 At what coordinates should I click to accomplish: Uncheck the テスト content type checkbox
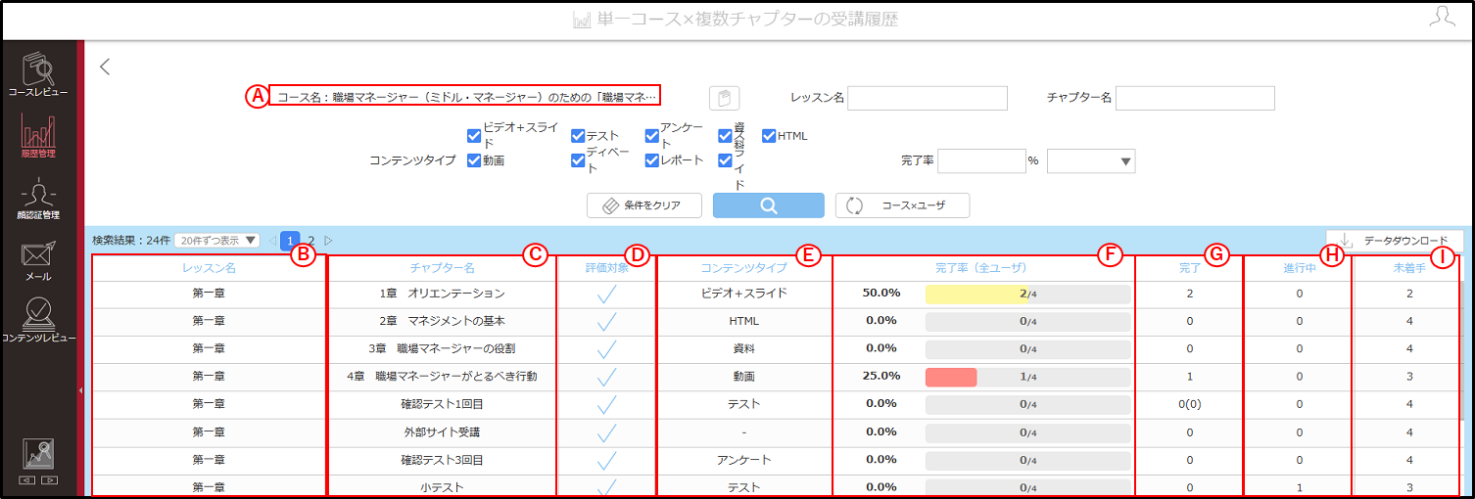point(578,136)
